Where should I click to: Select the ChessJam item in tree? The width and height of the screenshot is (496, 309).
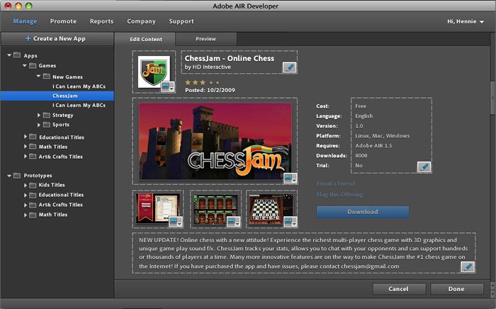coord(57,96)
